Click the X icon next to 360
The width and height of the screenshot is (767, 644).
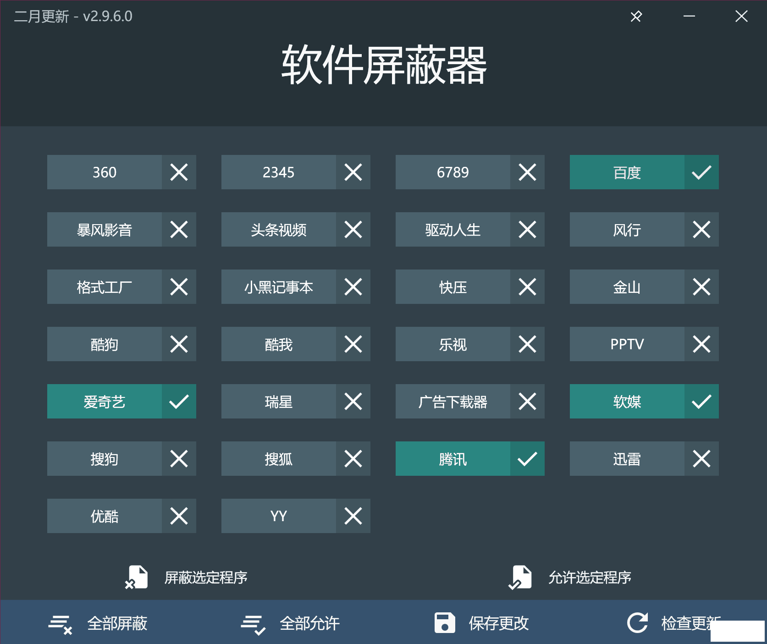pyautogui.click(x=179, y=172)
